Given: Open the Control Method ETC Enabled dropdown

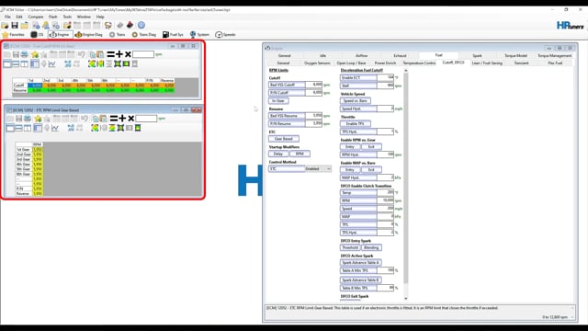Looking at the screenshot, I should pos(318,169).
